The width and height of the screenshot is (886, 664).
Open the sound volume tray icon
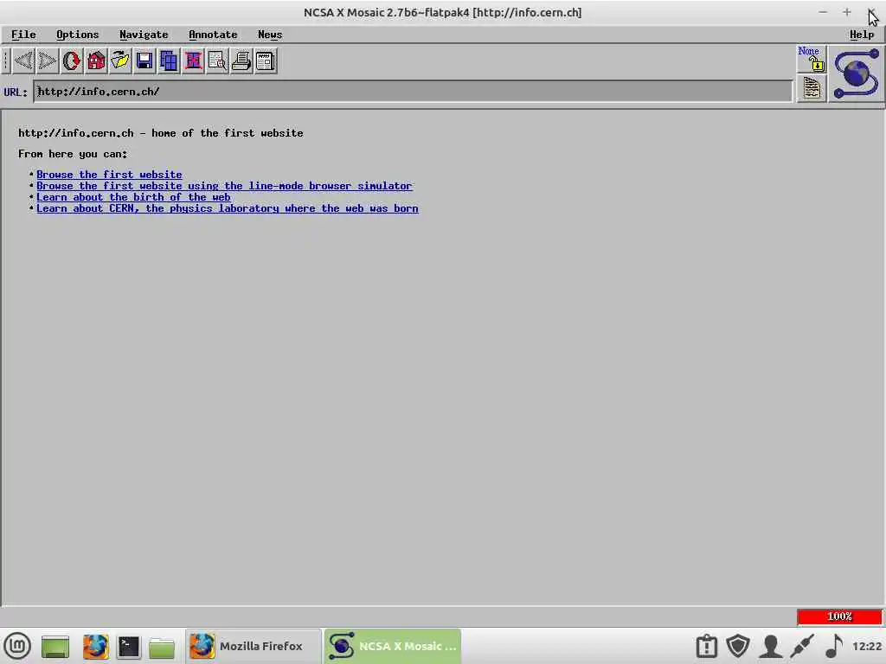tap(834, 646)
